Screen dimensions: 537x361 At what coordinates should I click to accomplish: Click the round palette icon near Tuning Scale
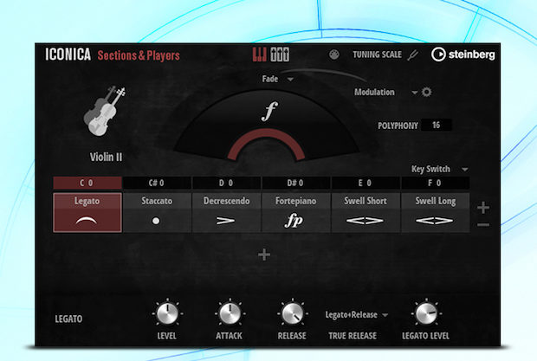(334, 55)
